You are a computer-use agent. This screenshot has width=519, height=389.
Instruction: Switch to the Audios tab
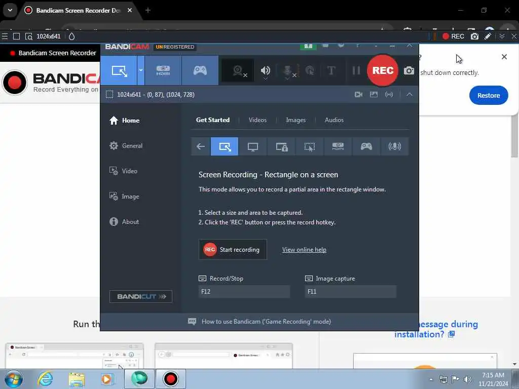tap(334, 120)
